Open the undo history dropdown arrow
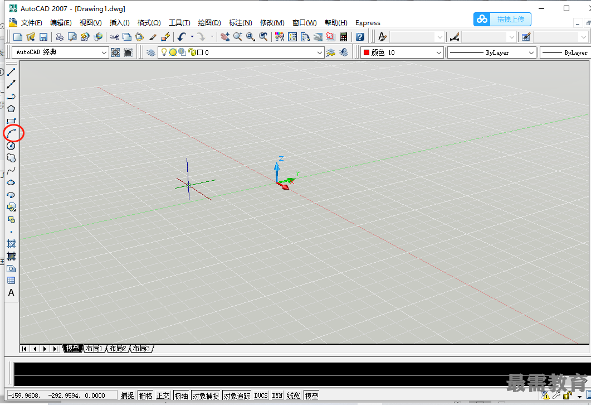591x405 pixels. pyautogui.click(x=192, y=37)
